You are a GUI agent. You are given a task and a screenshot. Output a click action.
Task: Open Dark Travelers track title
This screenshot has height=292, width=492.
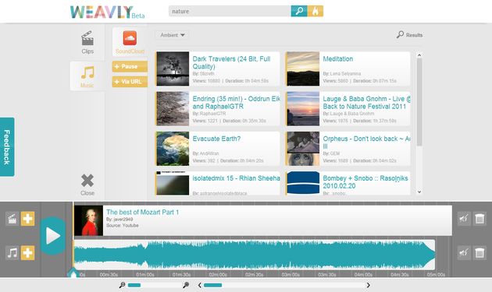(x=231, y=62)
